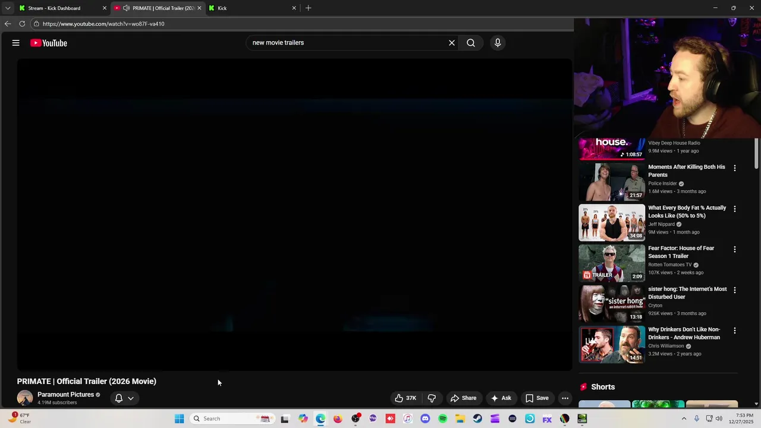
Task: Open Paramount Pictures channel avatar
Action: click(x=25, y=398)
